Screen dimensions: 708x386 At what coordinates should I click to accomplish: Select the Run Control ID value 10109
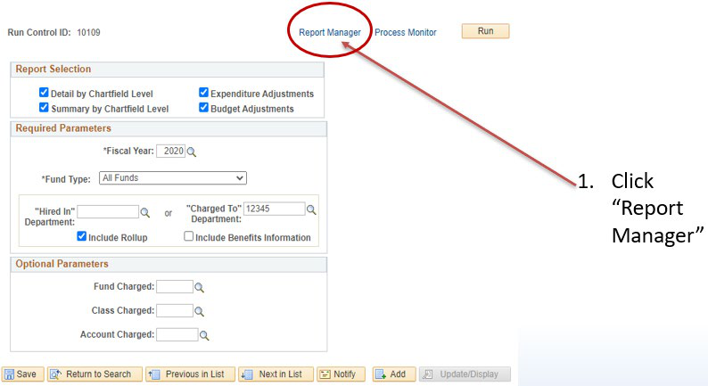(x=88, y=32)
